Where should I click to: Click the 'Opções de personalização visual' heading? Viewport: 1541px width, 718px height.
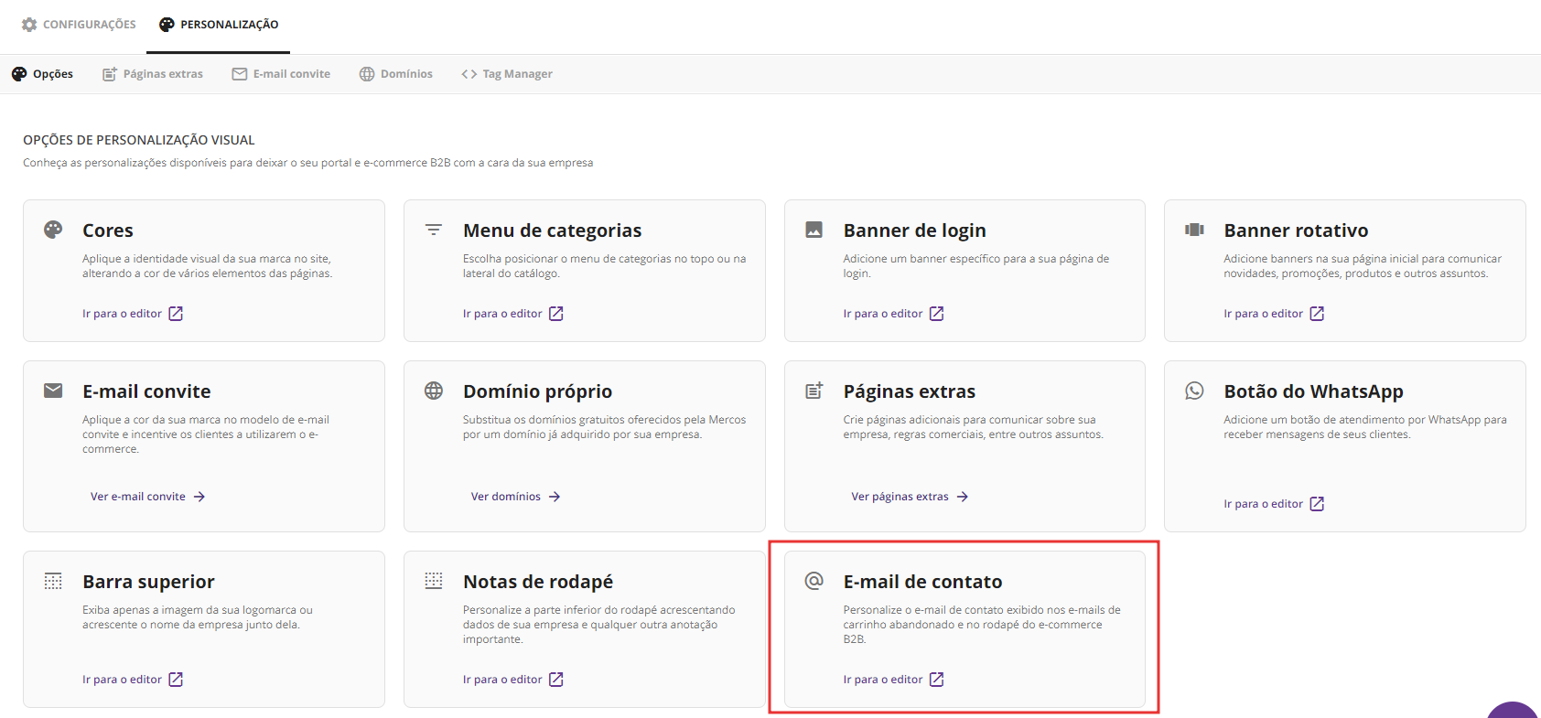139,140
